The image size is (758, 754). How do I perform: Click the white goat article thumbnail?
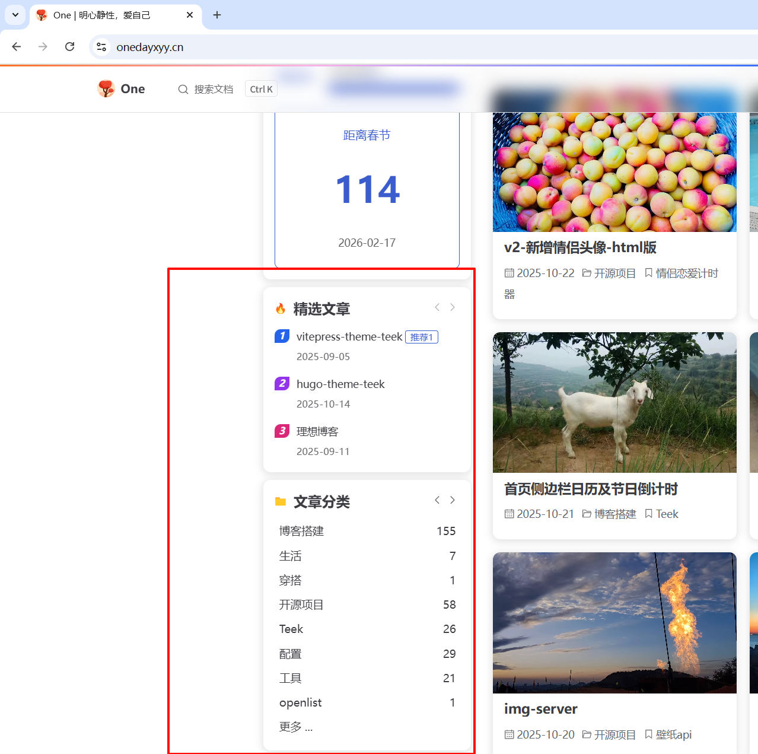[614, 402]
